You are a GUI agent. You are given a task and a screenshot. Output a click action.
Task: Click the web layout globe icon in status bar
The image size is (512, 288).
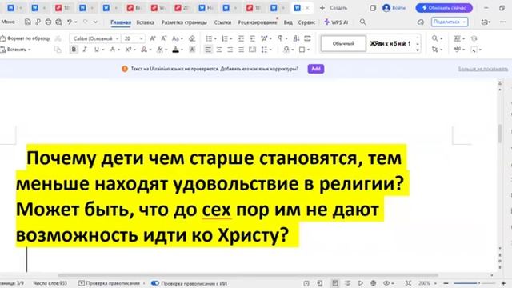pos(374,283)
